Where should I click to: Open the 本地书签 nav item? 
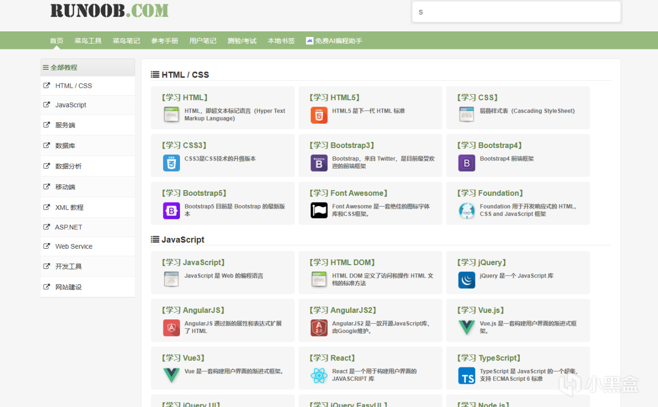click(281, 41)
